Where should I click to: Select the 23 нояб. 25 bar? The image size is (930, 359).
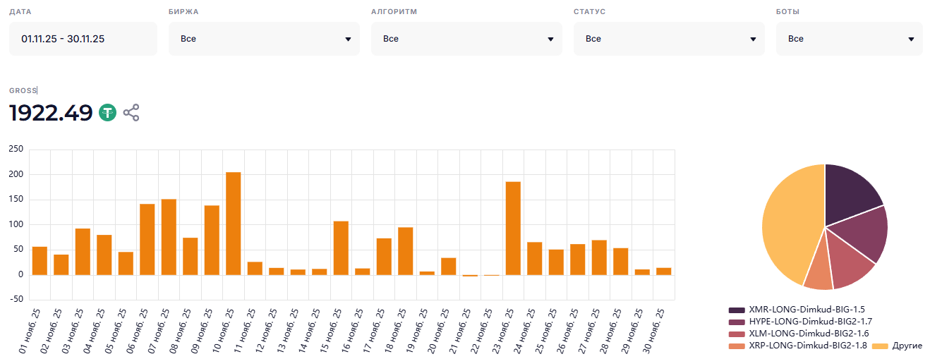pos(513,228)
